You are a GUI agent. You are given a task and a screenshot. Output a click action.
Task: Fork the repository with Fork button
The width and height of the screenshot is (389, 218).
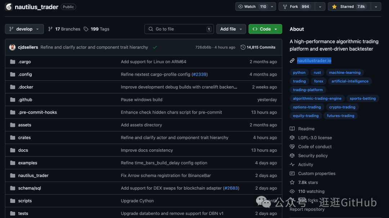point(297,7)
